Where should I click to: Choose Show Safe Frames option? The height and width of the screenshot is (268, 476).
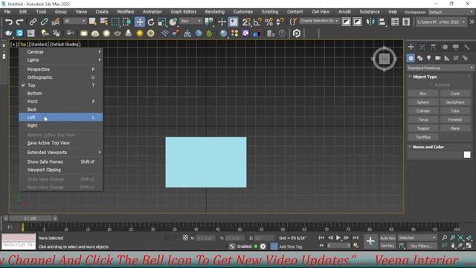(61, 162)
